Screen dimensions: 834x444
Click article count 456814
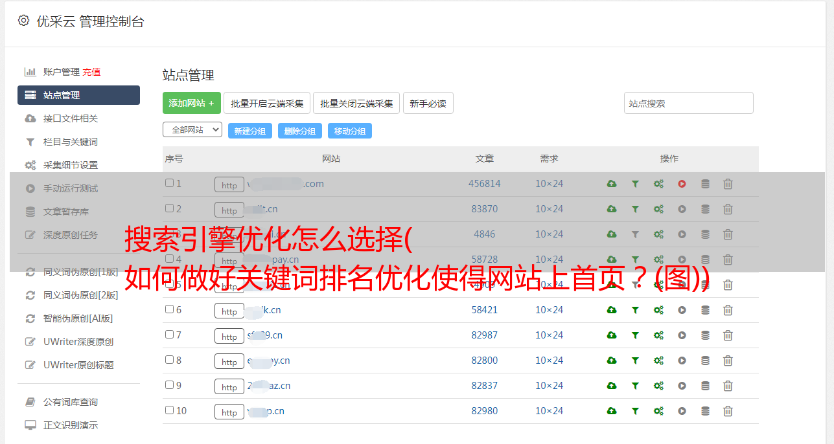(x=485, y=184)
